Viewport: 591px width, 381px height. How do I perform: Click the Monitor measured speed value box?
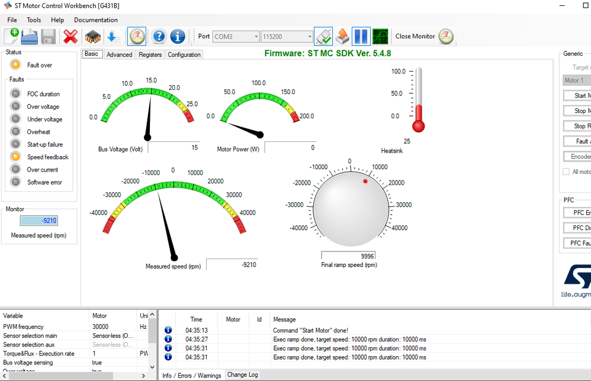click(39, 221)
